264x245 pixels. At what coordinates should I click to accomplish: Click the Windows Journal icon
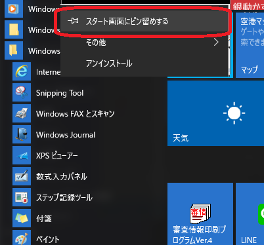point(22,134)
